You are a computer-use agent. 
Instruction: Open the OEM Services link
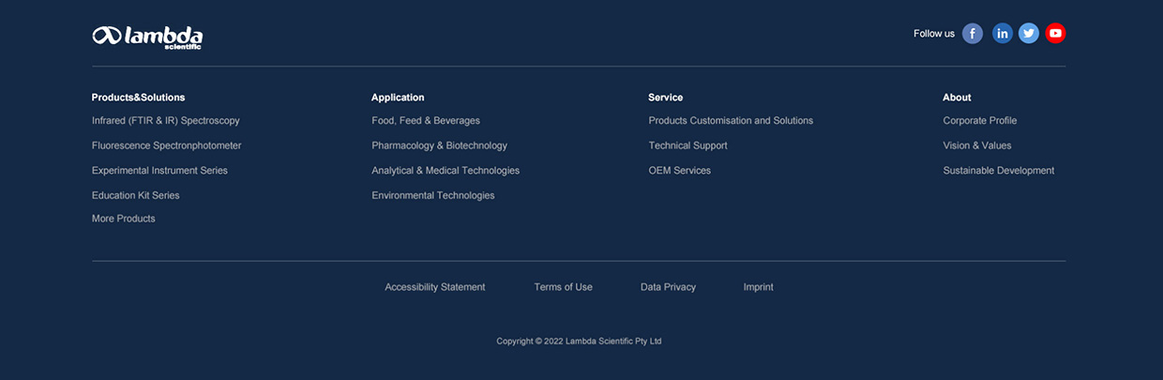tap(679, 171)
